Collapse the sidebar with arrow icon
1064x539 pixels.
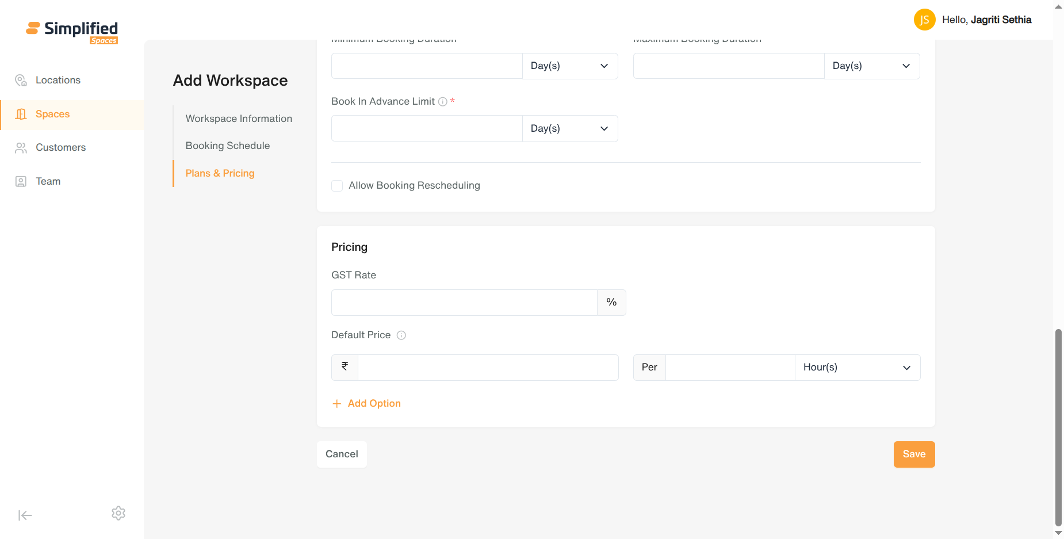[25, 515]
